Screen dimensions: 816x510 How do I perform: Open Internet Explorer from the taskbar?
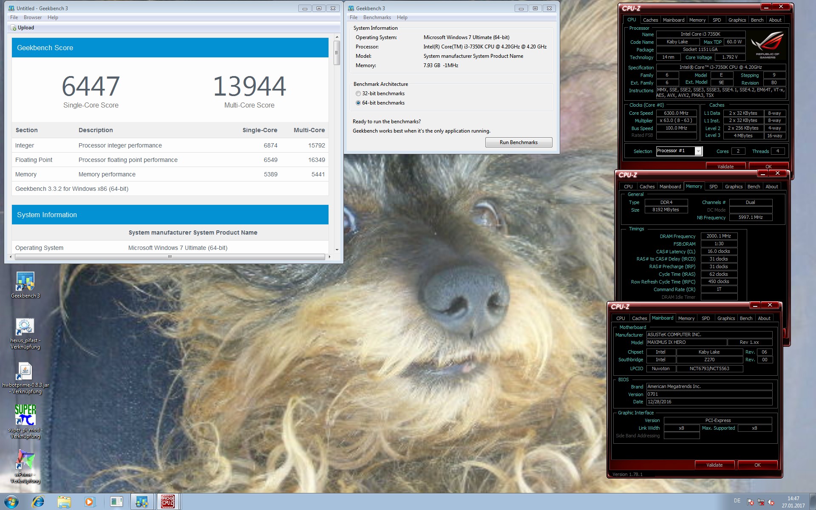coord(38,502)
